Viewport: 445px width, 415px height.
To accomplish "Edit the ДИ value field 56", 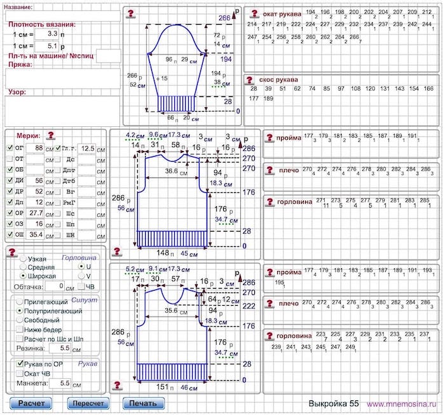I will click(35, 180).
